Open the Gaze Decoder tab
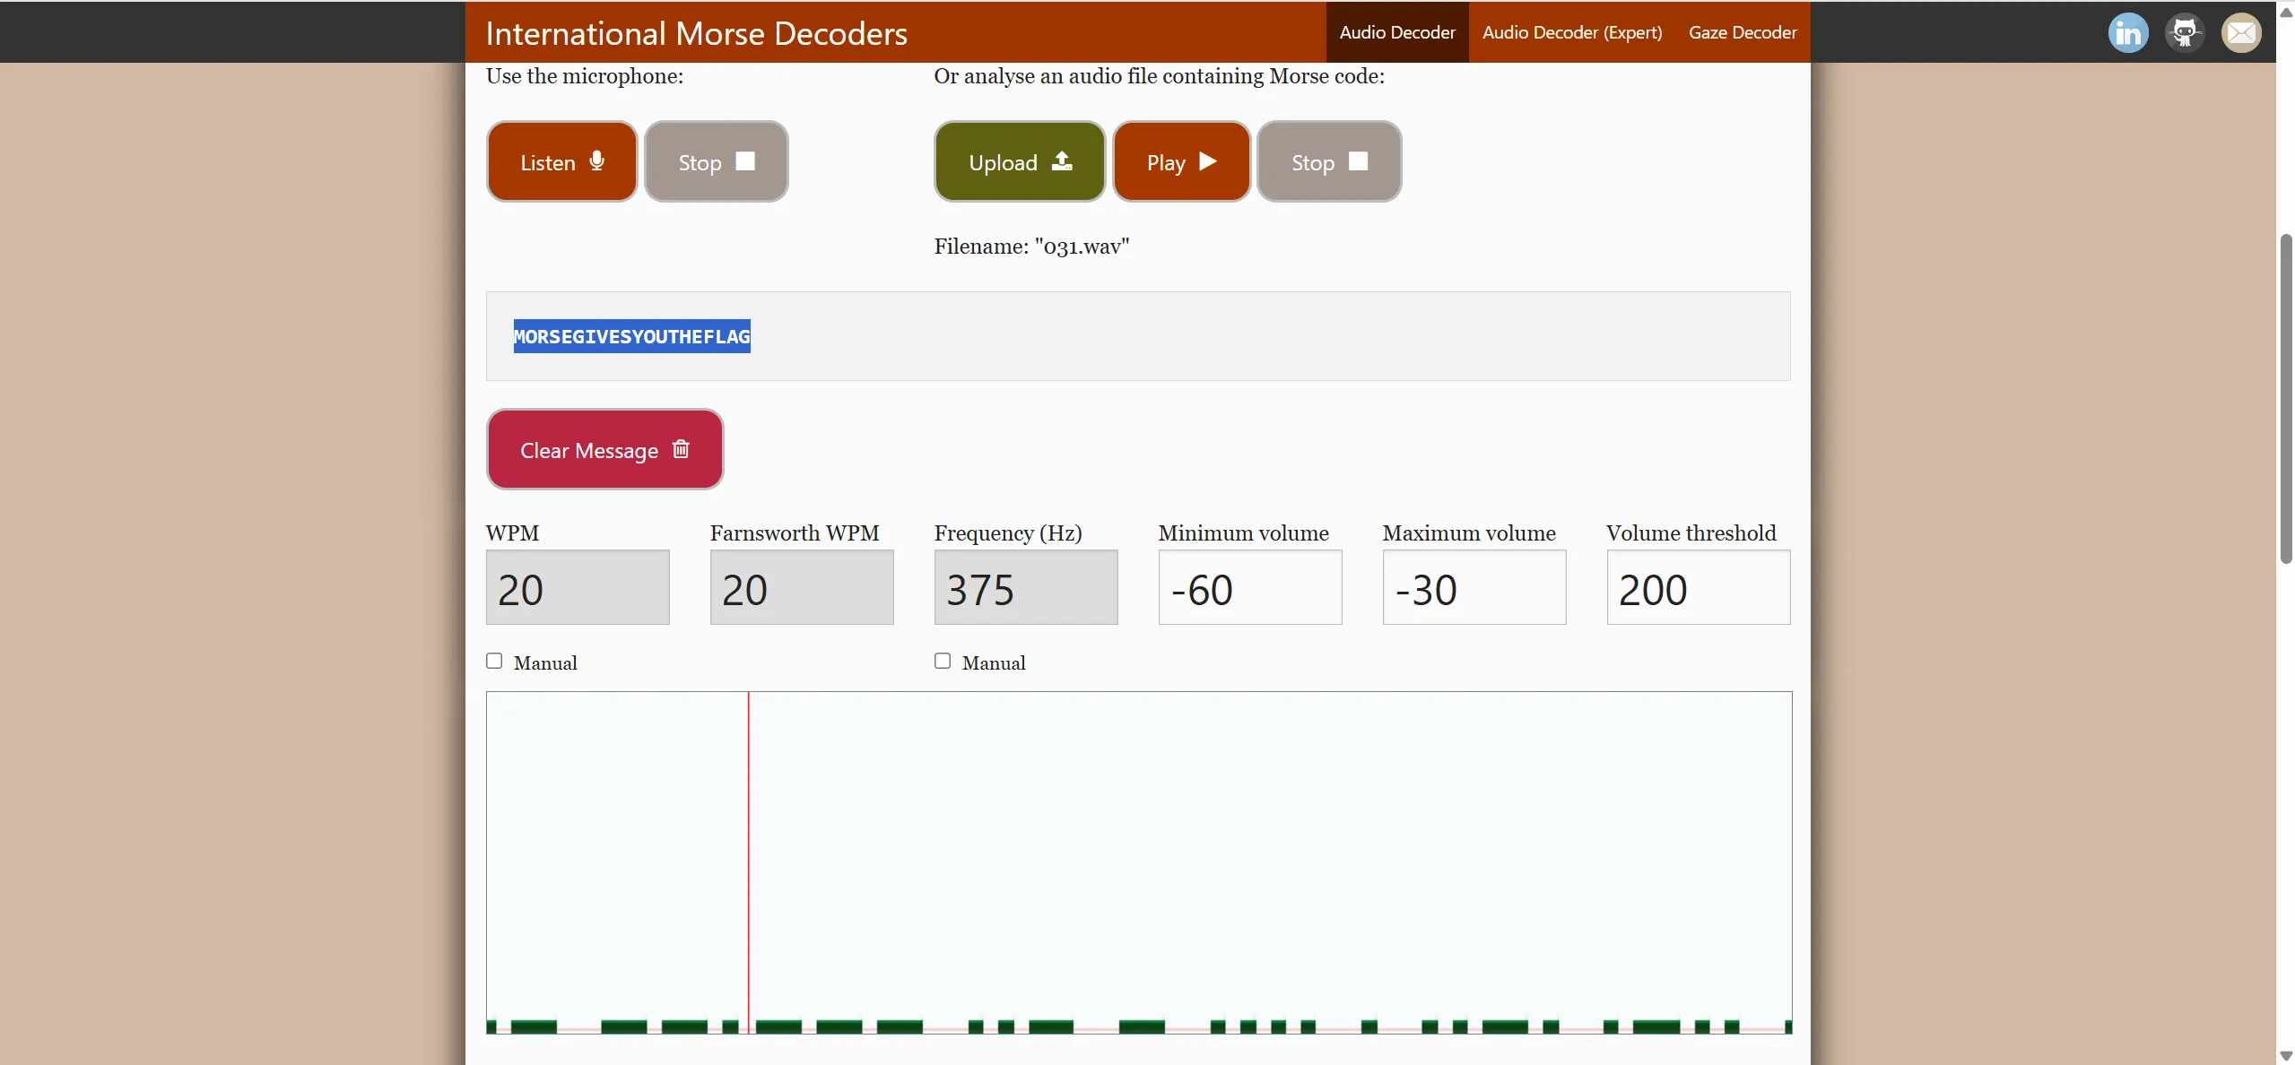 1742,32
